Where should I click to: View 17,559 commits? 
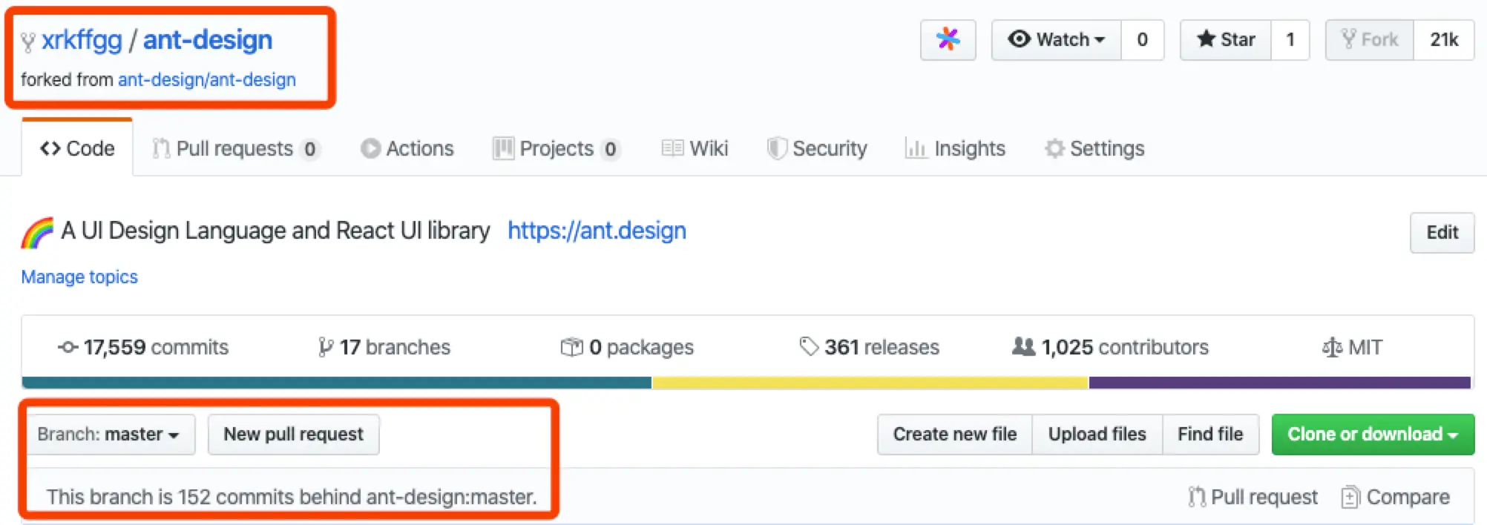coord(143,347)
